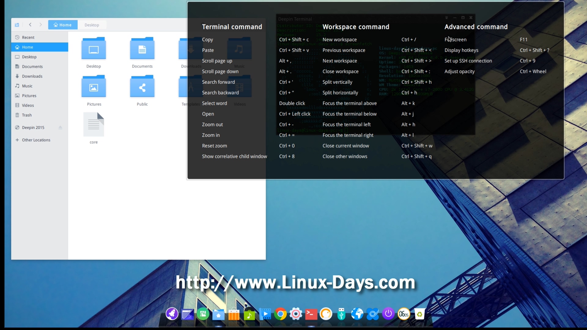Select Recent in the sidebar

pos(28,37)
